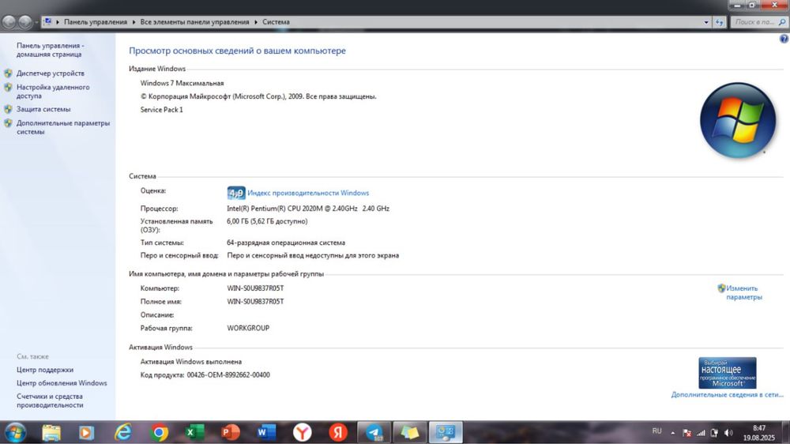Open Индекс производительности Windows link
The width and height of the screenshot is (790, 444).
pos(308,193)
